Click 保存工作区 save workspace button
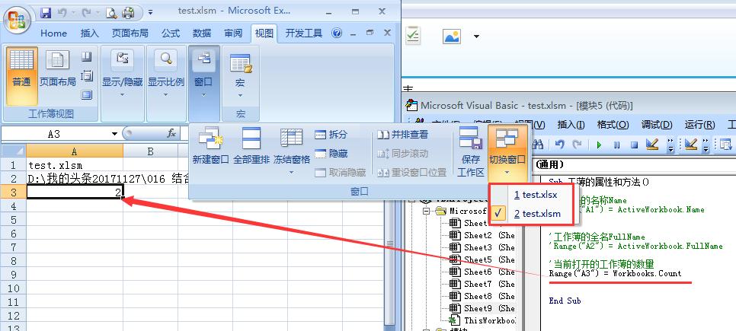Viewport: 736px width, 331px height. pyautogui.click(x=471, y=151)
